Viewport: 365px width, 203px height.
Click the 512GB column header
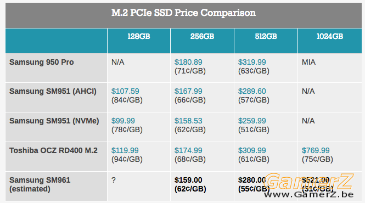(266, 37)
